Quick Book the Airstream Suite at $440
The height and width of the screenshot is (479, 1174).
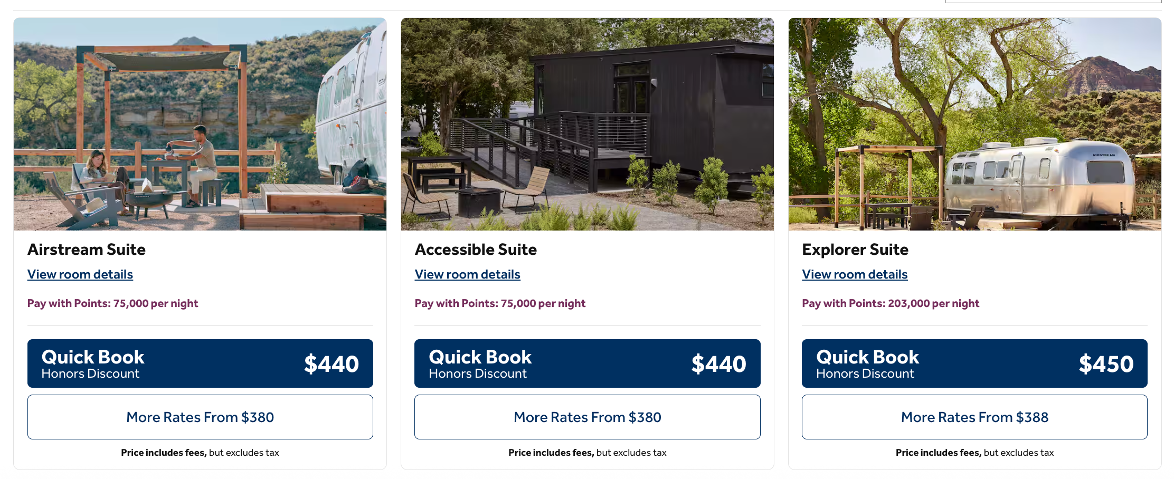click(x=200, y=363)
